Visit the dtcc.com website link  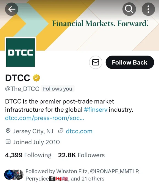click(79, 131)
